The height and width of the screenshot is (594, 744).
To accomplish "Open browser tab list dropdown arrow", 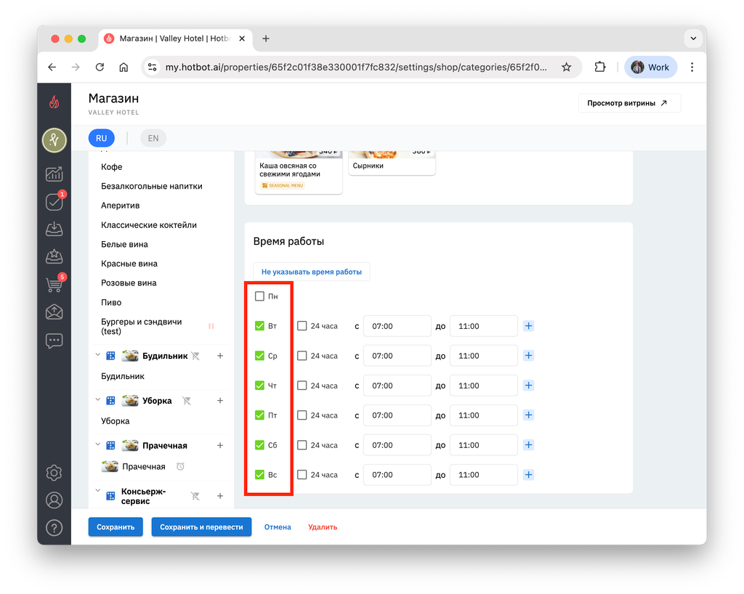I will [693, 38].
